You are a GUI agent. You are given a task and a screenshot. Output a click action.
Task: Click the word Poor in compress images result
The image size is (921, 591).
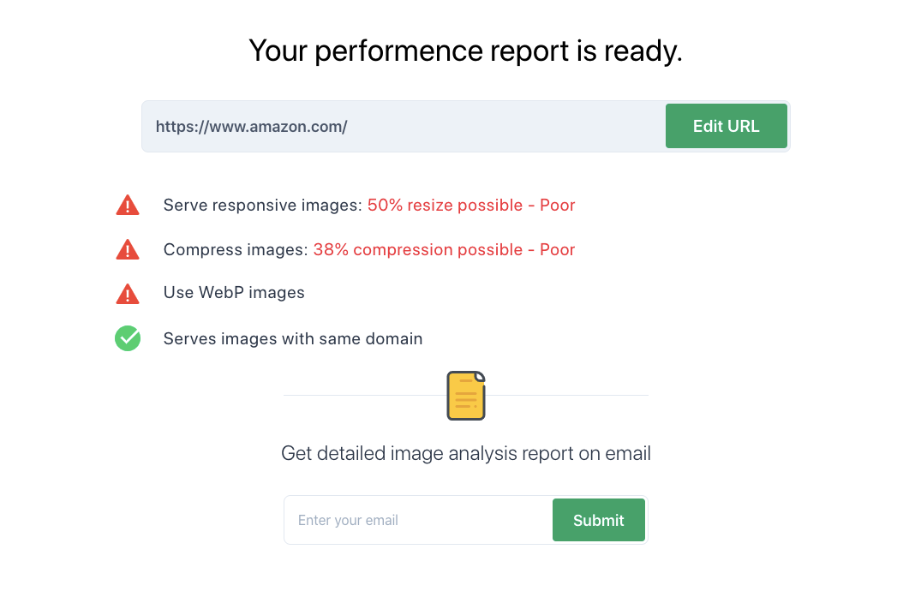click(558, 250)
